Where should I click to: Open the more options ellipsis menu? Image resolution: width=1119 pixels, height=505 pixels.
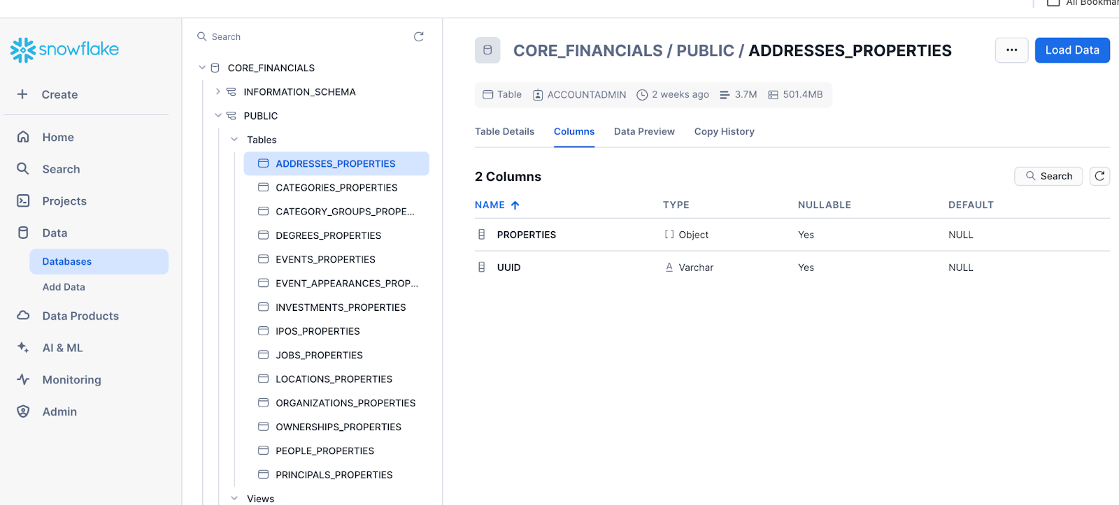(1011, 50)
